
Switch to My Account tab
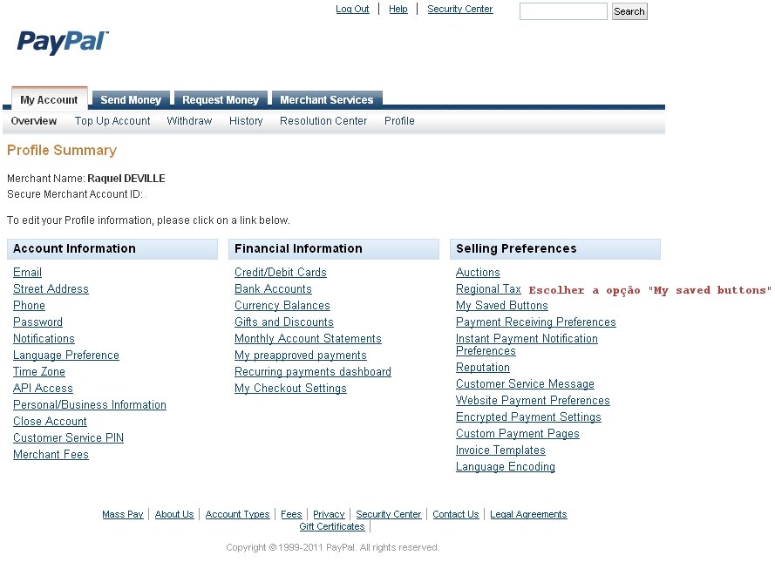(x=49, y=99)
